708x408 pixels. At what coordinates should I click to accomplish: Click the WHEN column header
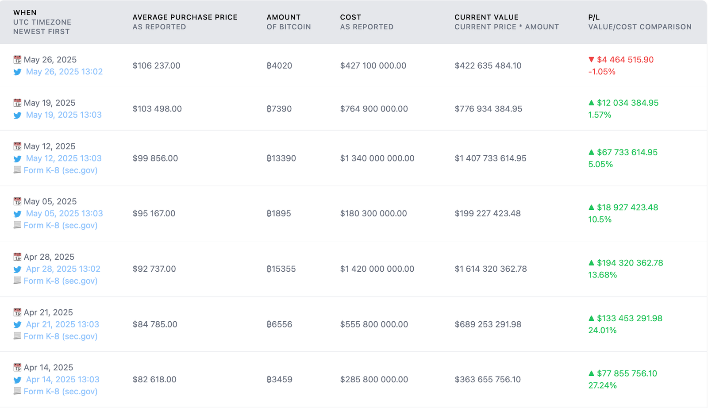25,12
